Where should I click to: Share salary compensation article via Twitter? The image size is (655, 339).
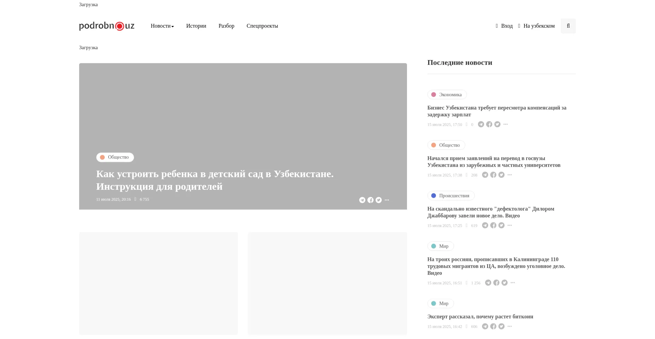coord(497,124)
